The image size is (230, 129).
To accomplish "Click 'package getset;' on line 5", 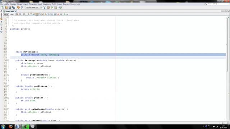I will [x=20, y=29].
